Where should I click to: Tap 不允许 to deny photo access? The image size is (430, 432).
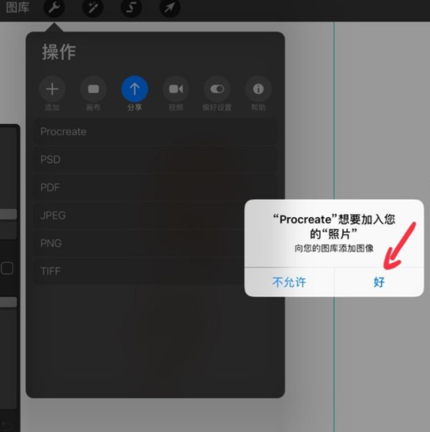pyautogui.click(x=289, y=282)
